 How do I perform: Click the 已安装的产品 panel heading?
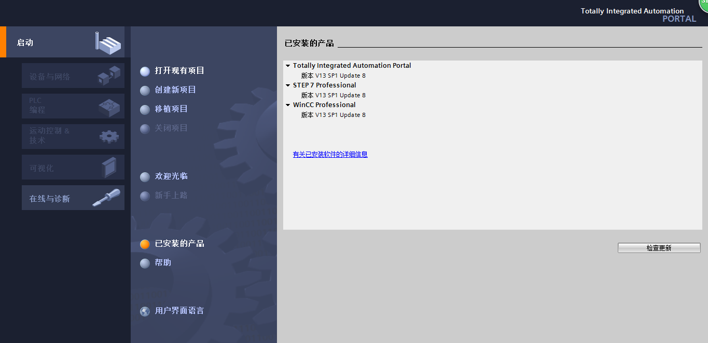[x=309, y=43]
